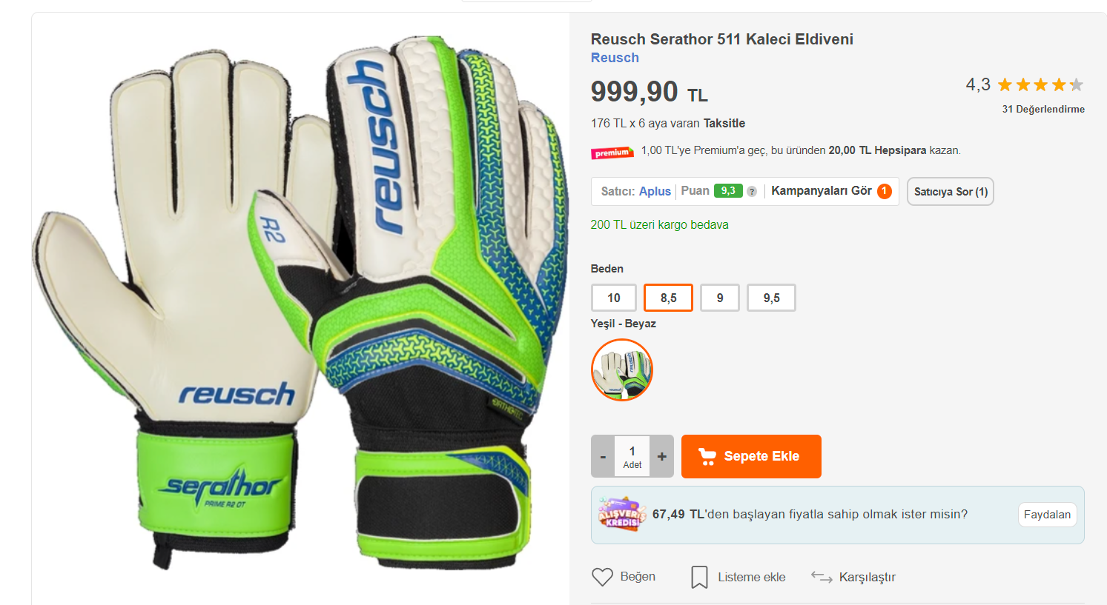Click the Satıcıya Sor button

click(951, 192)
